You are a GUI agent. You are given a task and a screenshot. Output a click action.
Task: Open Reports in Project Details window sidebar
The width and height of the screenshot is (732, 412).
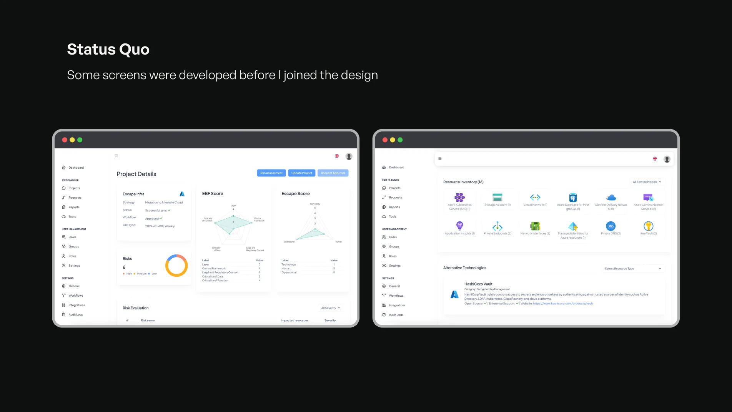coord(71,207)
